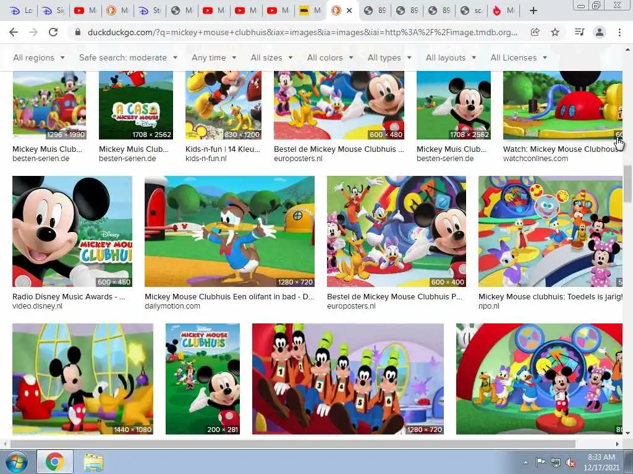Switch to the tab labeled sc

tap(472, 11)
